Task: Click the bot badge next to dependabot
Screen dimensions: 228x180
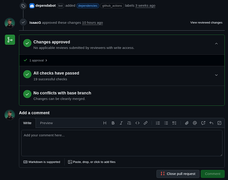Action: pyautogui.click(x=60, y=6)
